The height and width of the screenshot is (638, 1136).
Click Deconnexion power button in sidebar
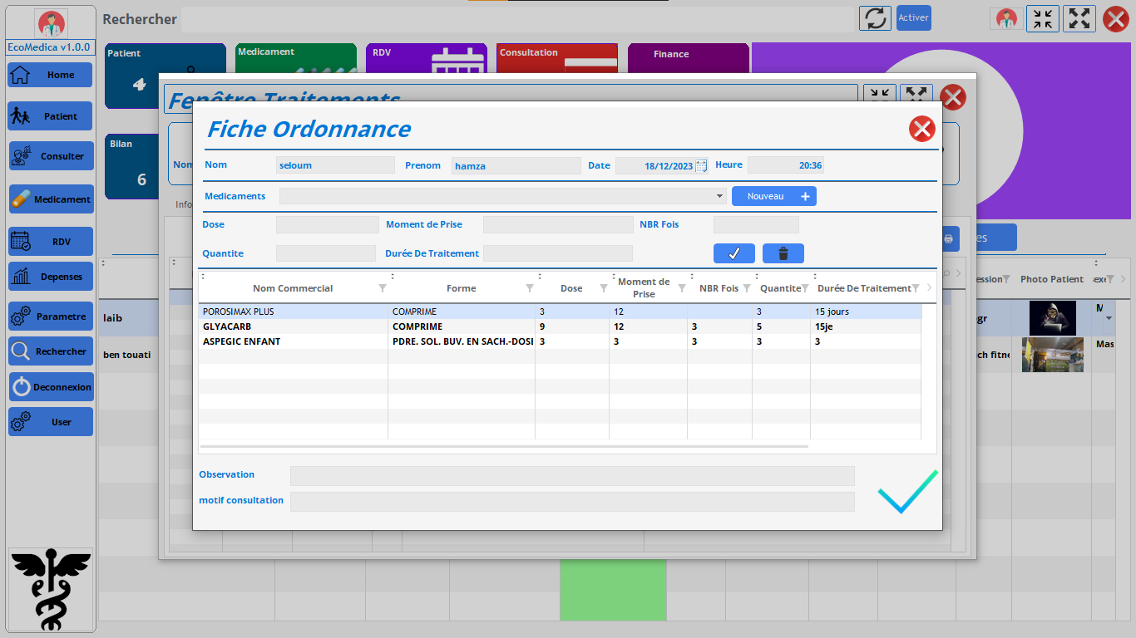pyautogui.click(x=50, y=387)
